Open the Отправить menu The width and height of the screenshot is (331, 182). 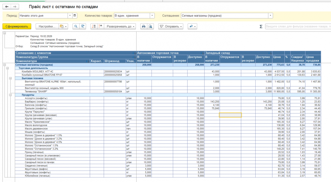pos(171,27)
